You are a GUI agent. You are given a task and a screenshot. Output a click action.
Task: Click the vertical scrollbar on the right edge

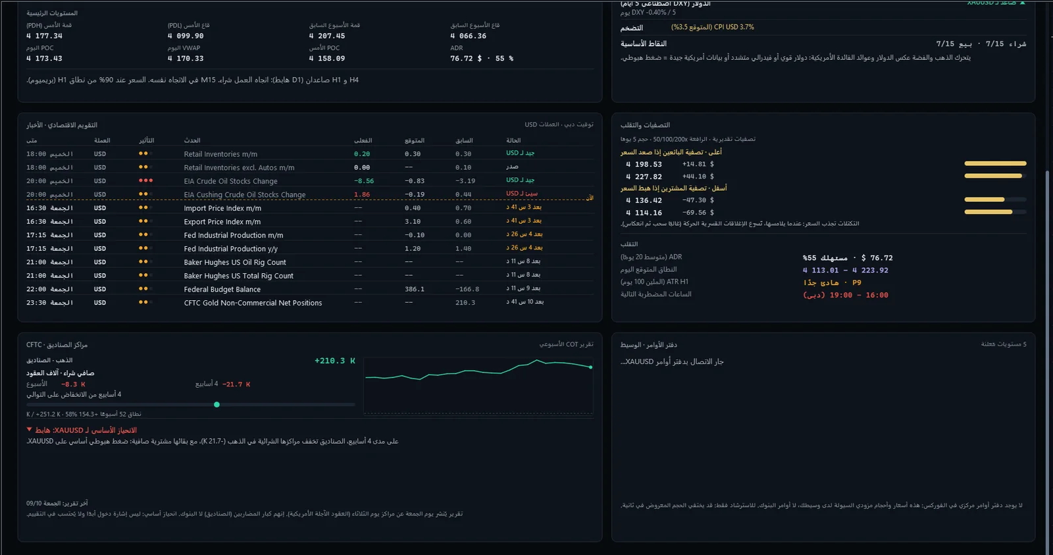pyautogui.click(x=1047, y=362)
